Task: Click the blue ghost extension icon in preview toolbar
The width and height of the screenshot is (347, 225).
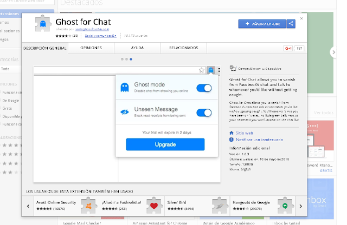Action: pos(211,70)
